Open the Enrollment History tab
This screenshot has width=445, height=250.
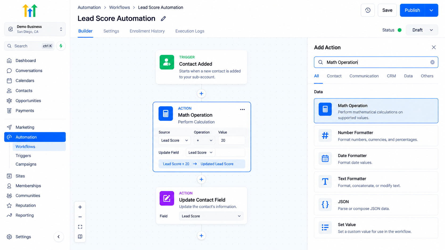147,31
